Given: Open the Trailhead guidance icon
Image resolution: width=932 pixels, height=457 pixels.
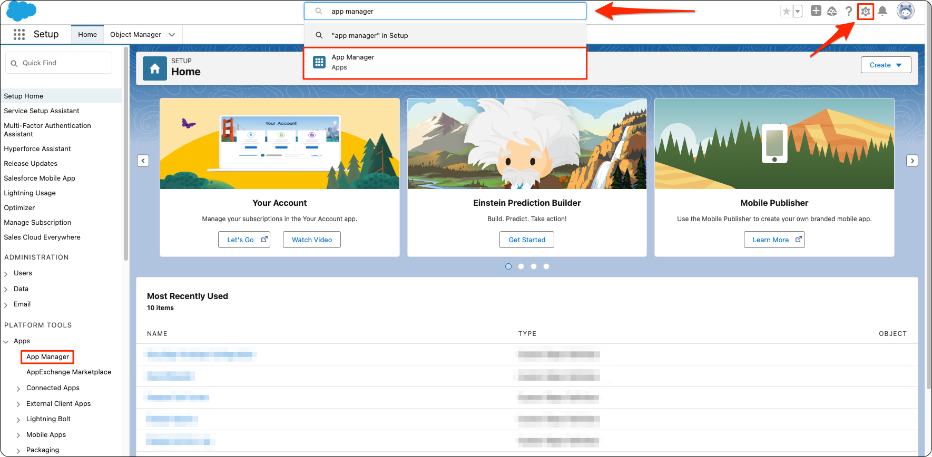Looking at the screenshot, I should (832, 11).
